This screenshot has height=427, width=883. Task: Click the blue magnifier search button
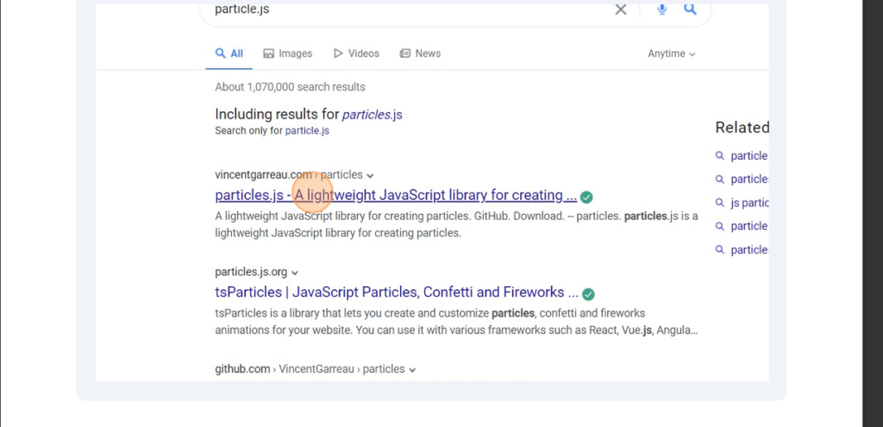690,9
